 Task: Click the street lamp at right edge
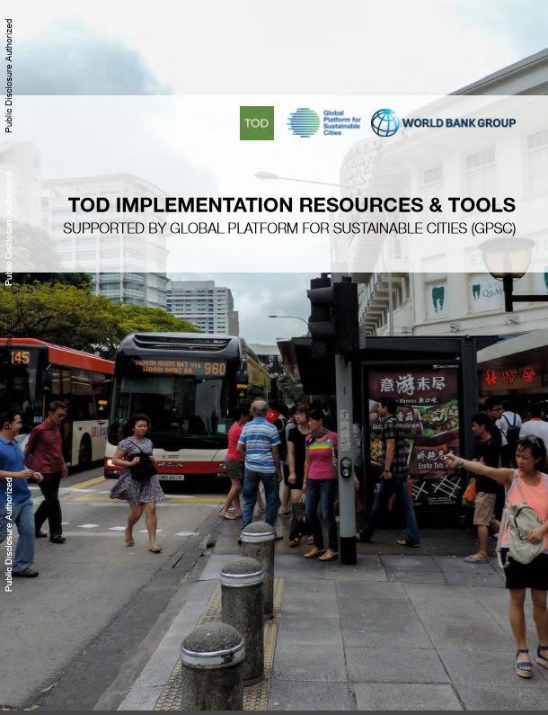508,259
